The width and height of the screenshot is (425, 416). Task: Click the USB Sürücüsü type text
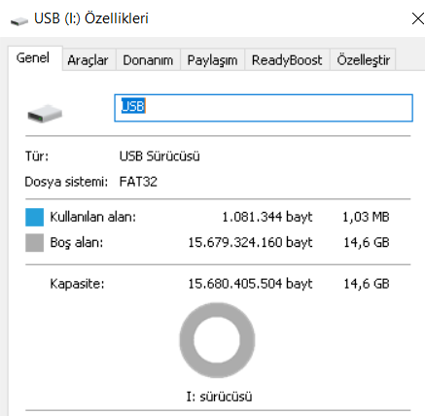(x=159, y=156)
